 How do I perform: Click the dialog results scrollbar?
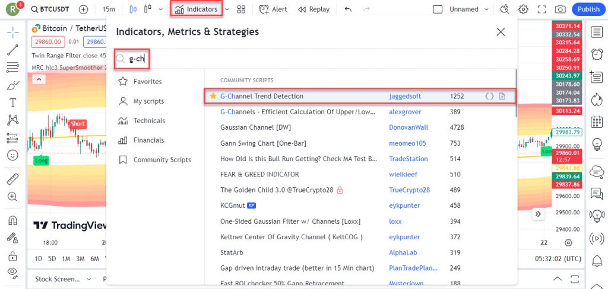click(516, 93)
